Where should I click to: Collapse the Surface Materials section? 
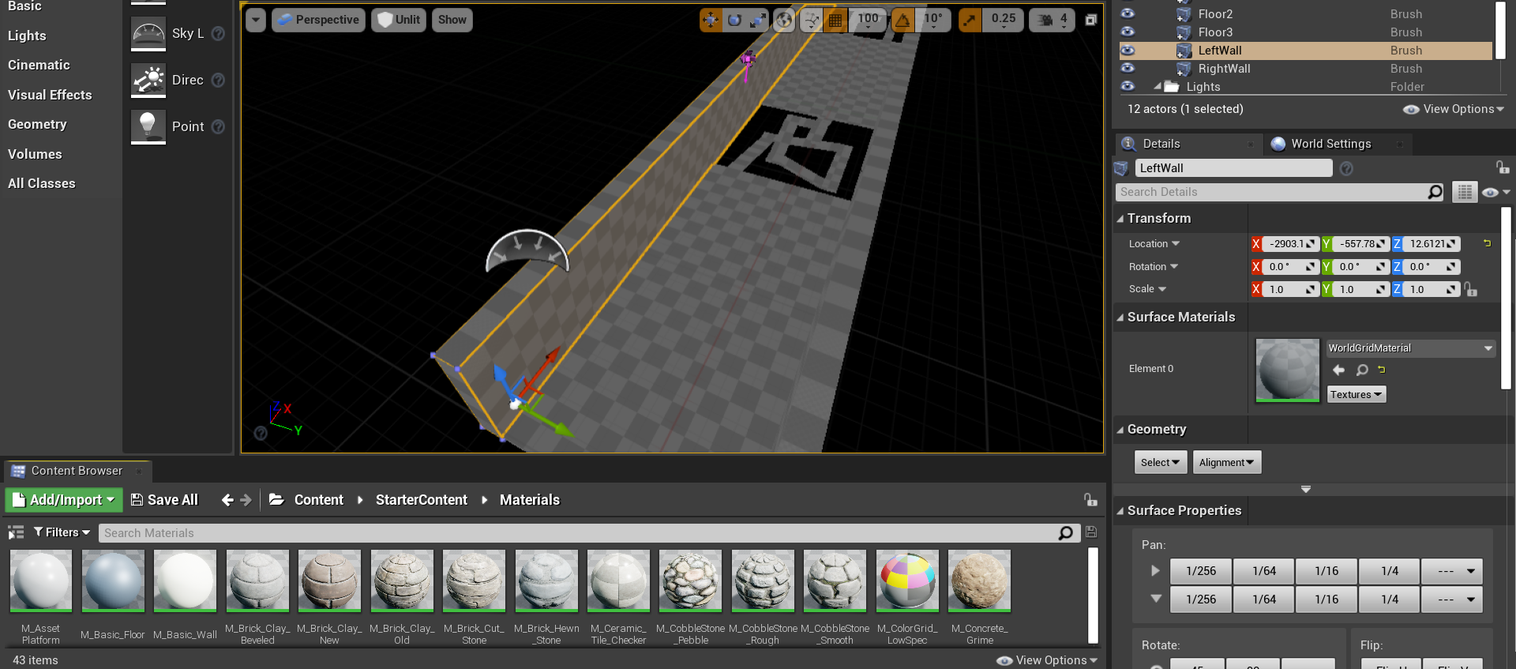1120,318
